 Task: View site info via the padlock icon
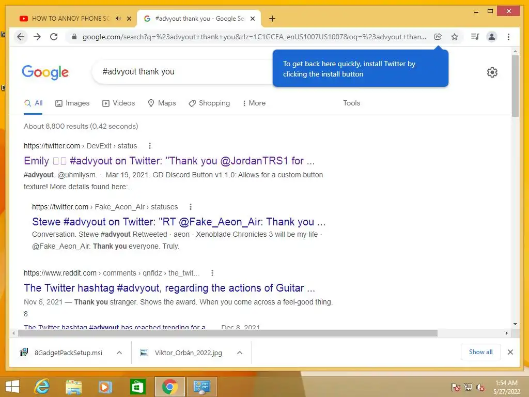point(74,37)
